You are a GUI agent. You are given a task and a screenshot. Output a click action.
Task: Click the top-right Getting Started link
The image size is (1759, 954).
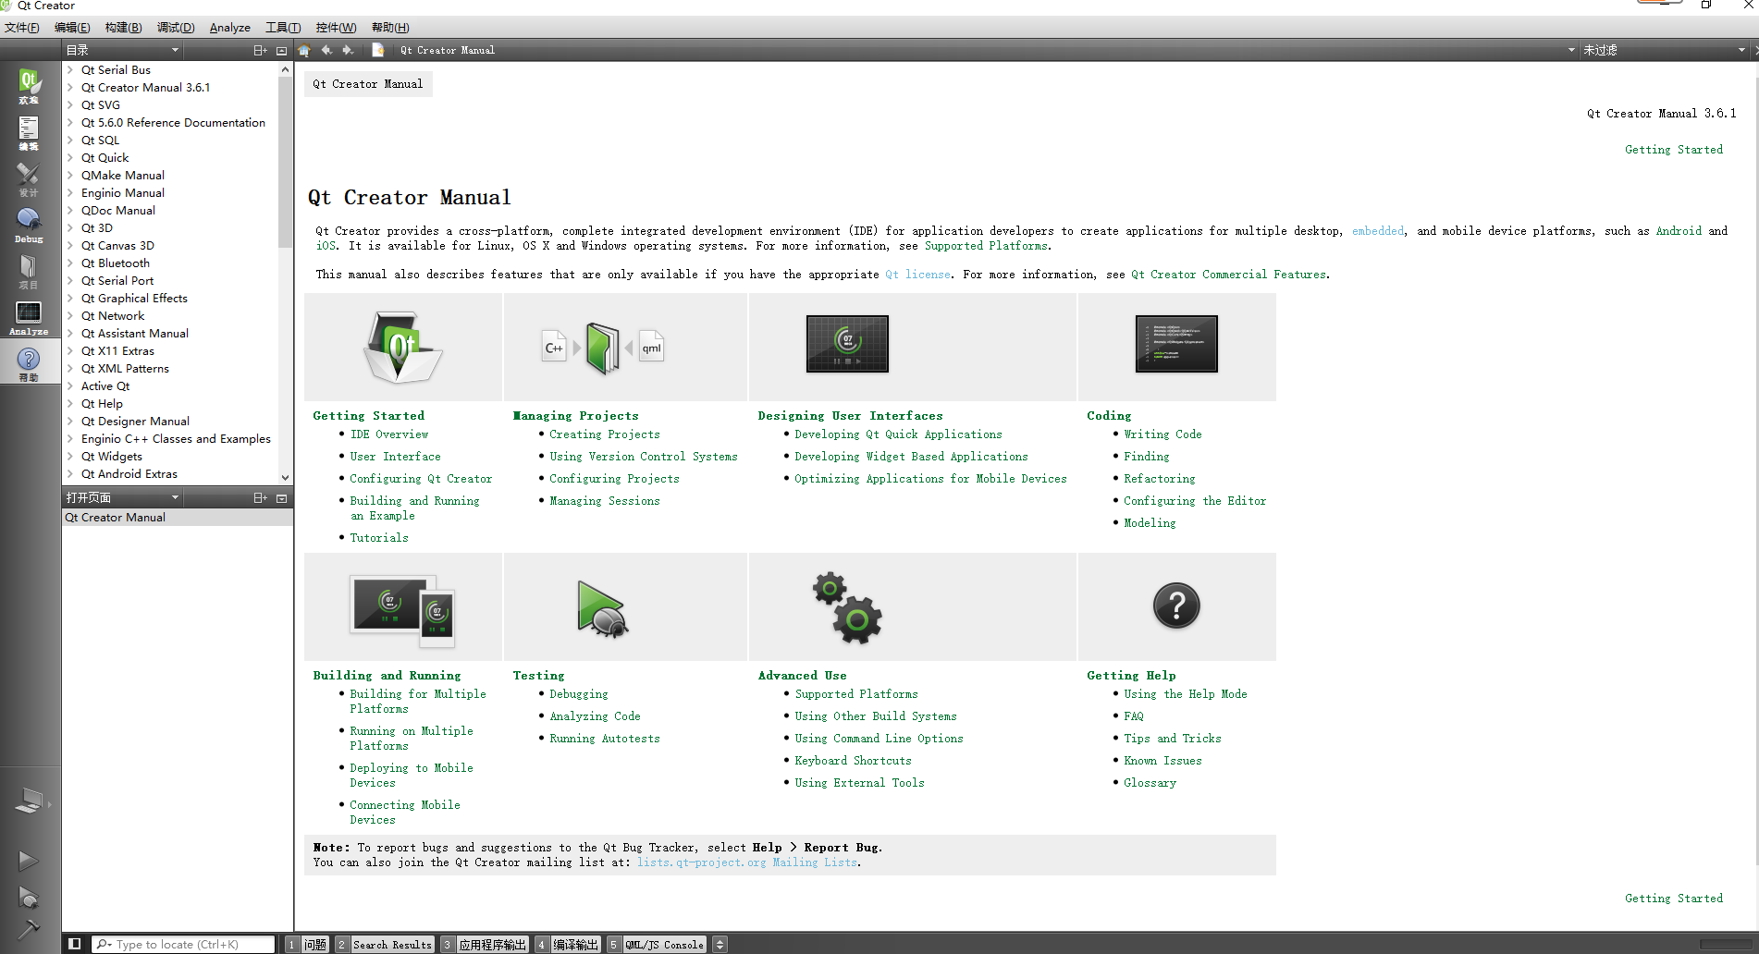(x=1673, y=150)
